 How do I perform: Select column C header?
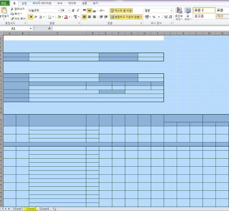pos(58,33)
